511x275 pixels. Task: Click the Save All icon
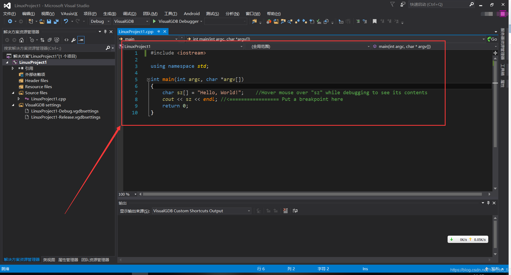tap(56, 21)
